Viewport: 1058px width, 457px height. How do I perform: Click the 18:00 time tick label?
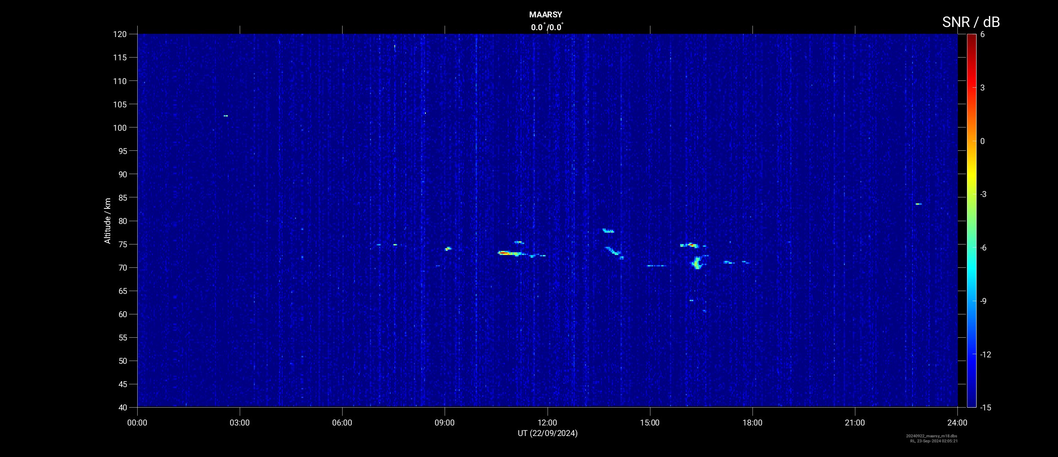coord(752,423)
